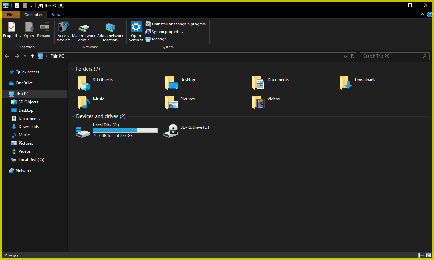The image size is (434, 260).
Task: Open Customize Quick Access Toolbar dropdown
Action: tap(31, 5)
